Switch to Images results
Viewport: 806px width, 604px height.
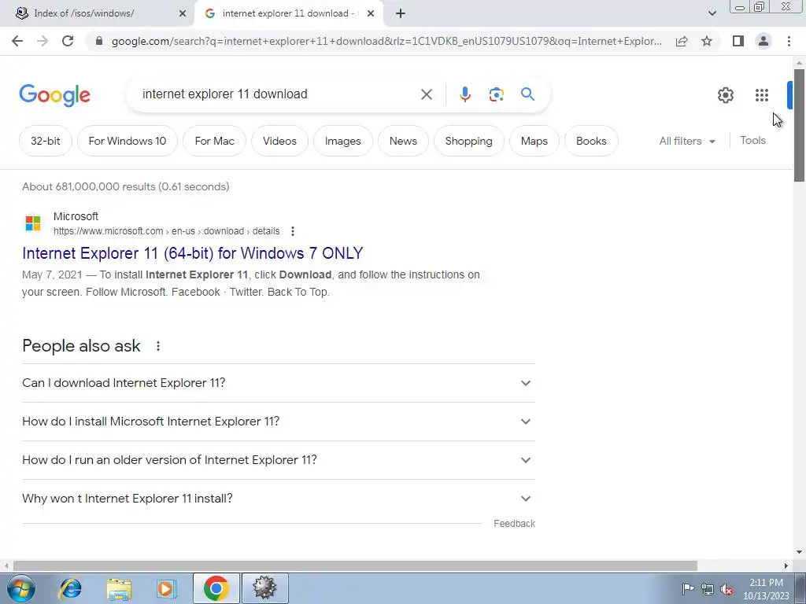point(343,141)
